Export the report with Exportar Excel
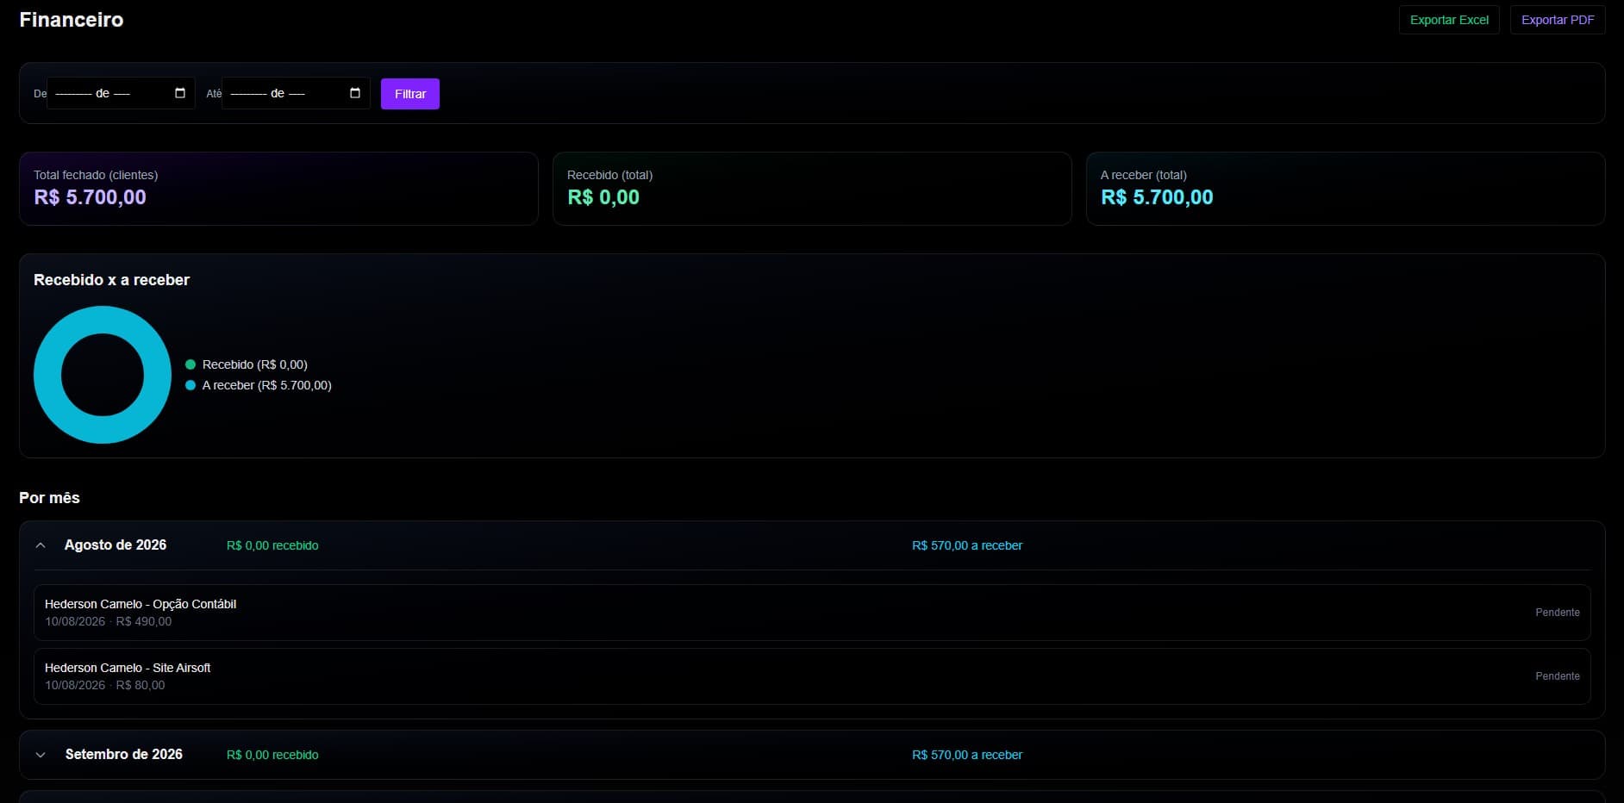Viewport: 1624px width, 803px height. (1449, 20)
